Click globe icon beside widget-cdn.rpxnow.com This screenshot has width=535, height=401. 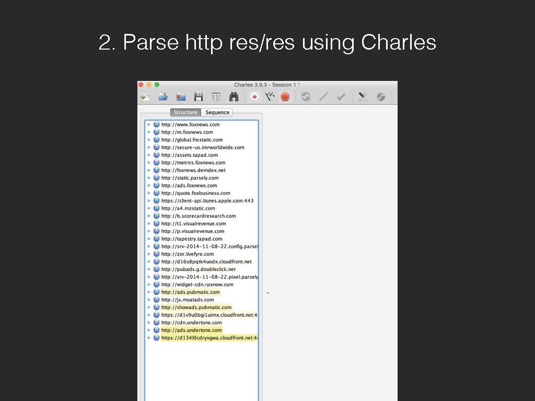click(x=156, y=285)
